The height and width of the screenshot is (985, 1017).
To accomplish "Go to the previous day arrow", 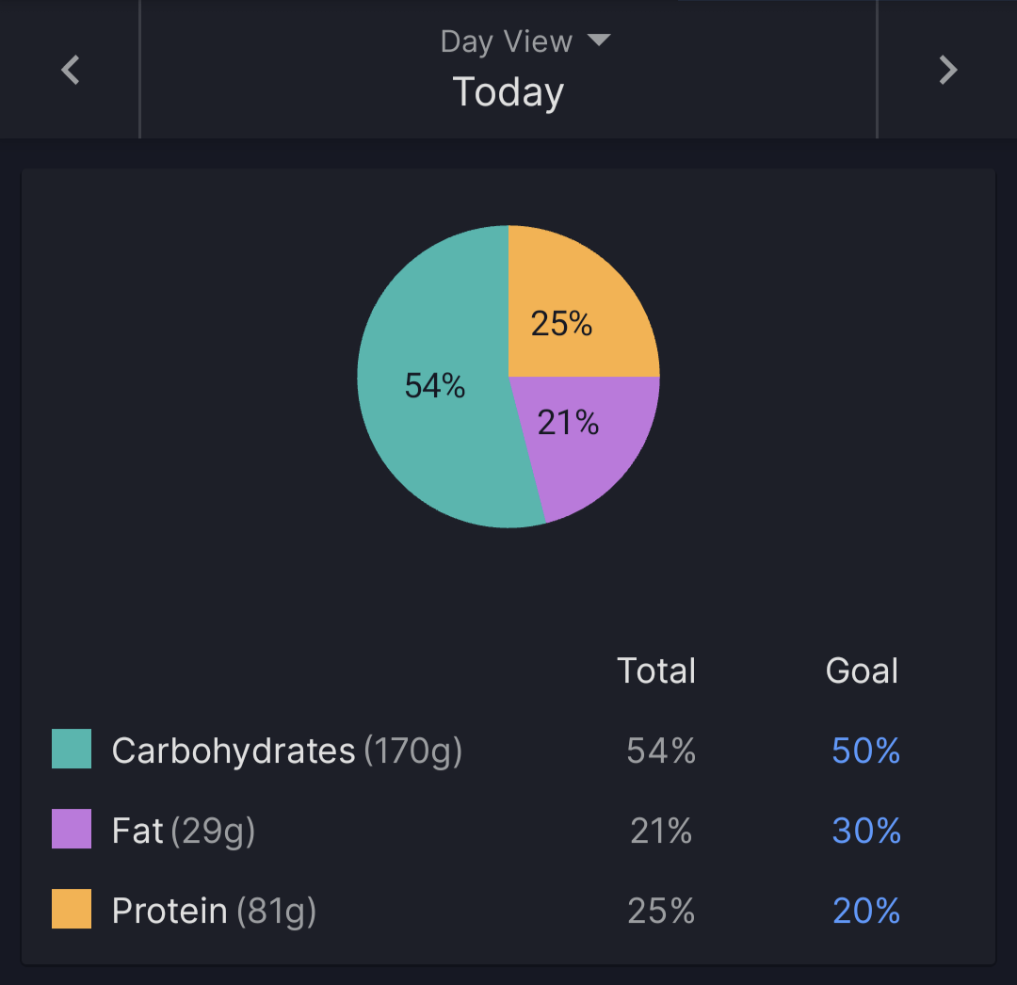I will (x=70, y=70).
